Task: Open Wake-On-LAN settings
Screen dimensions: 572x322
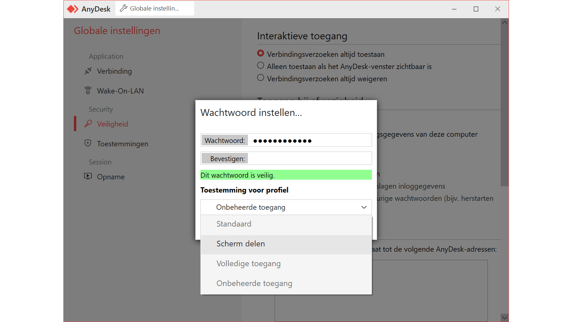Action: click(x=120, y=91)
